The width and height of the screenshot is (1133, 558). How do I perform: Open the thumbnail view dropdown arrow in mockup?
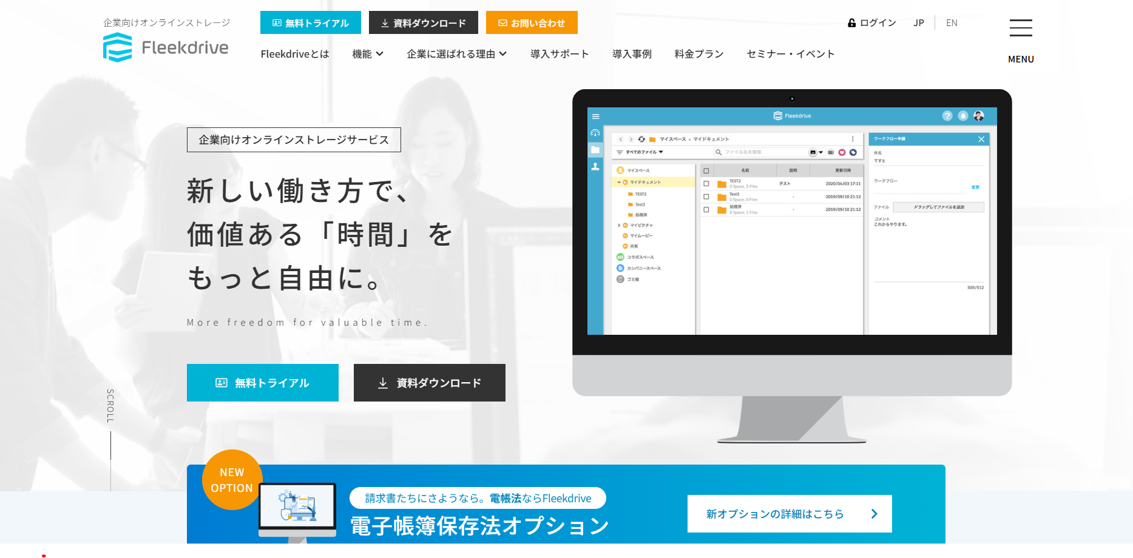click(x=820, y=152)
